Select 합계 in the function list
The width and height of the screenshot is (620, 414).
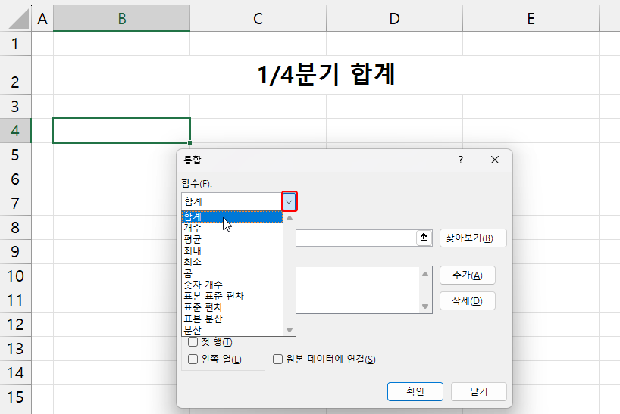tap(232, 216)
